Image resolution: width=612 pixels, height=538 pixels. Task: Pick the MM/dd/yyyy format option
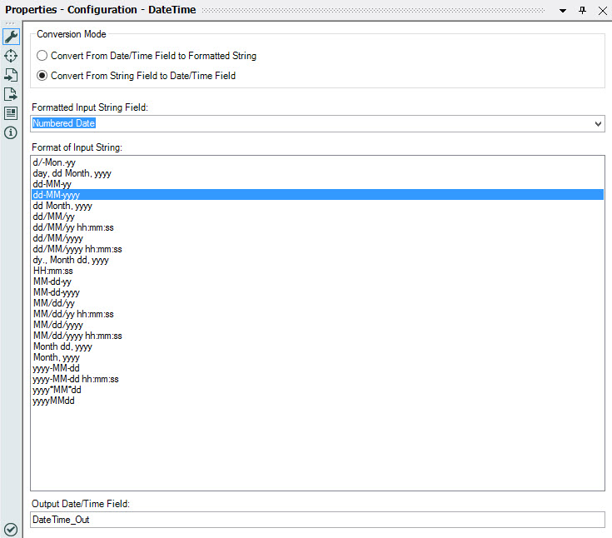click(x=57, y=325)
